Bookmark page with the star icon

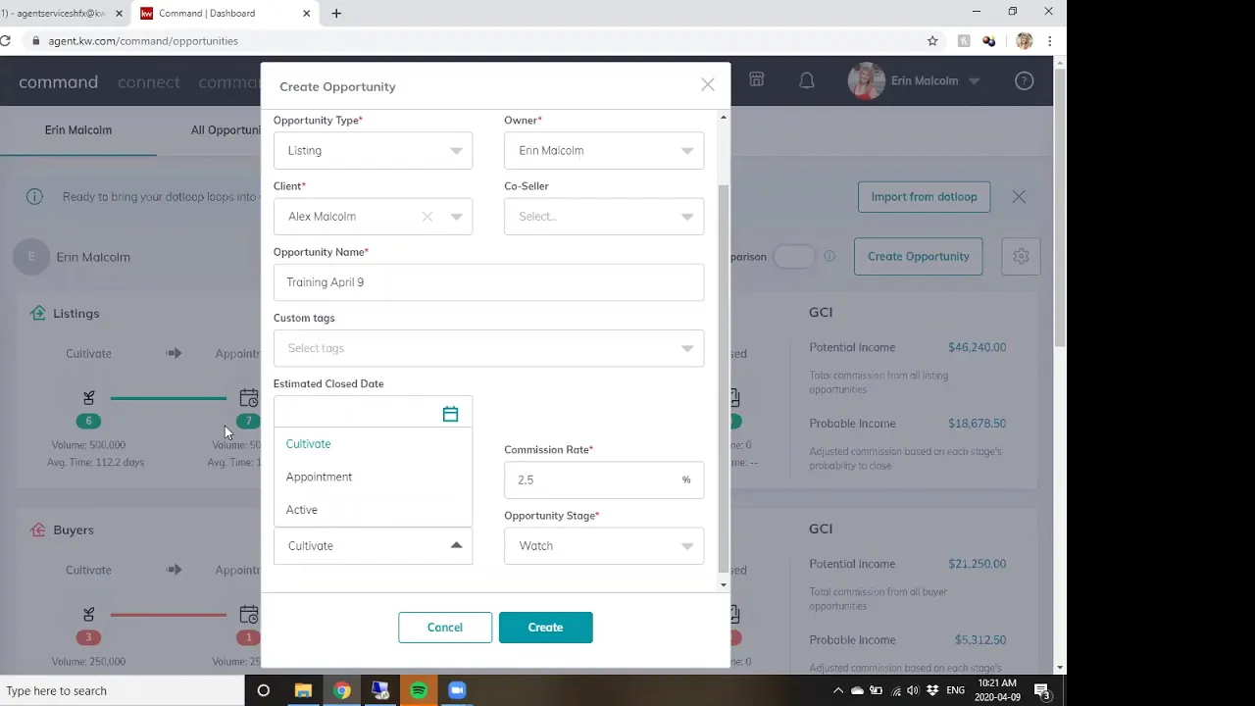click(x=932, y=41)
